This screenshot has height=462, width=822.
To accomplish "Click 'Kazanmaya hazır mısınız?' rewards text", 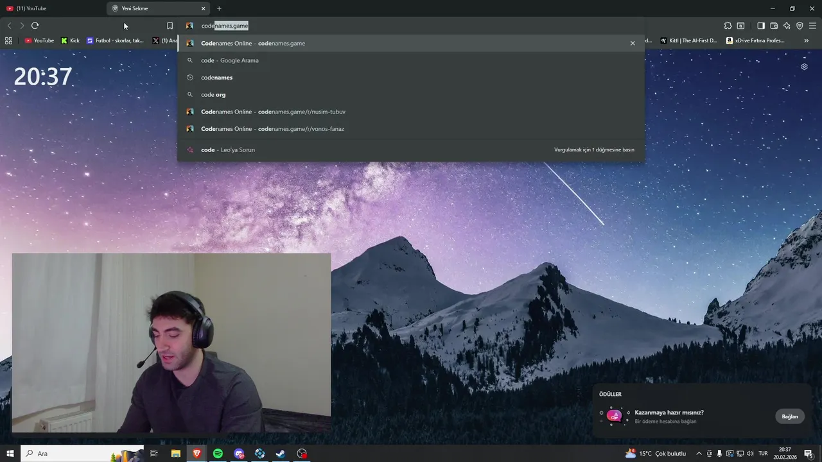I will coord(669,413).
